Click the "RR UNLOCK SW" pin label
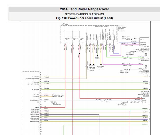Screen dimensions: 160x135 pyautogui.click(x=35, y=122)
